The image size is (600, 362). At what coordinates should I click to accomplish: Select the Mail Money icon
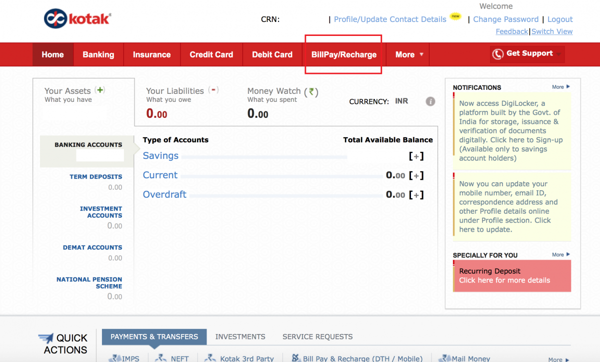click(x=444, y=358)
